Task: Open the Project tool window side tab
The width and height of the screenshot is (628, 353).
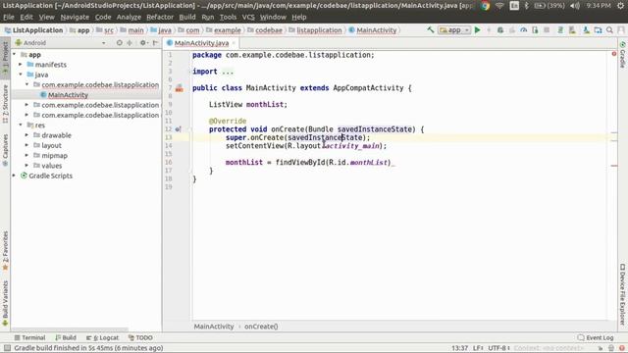Action: coord(5,60)
